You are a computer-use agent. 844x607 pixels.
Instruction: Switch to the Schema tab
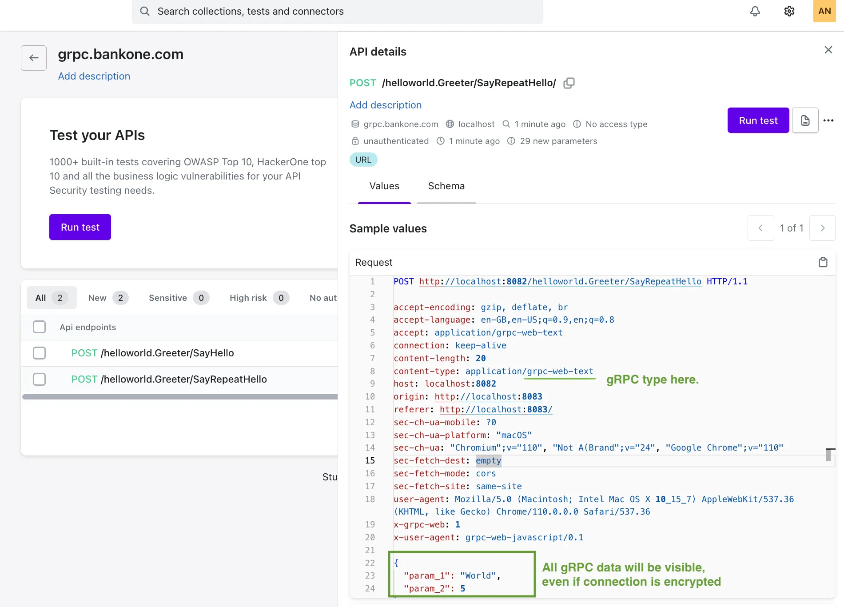(x=446, y=186)
